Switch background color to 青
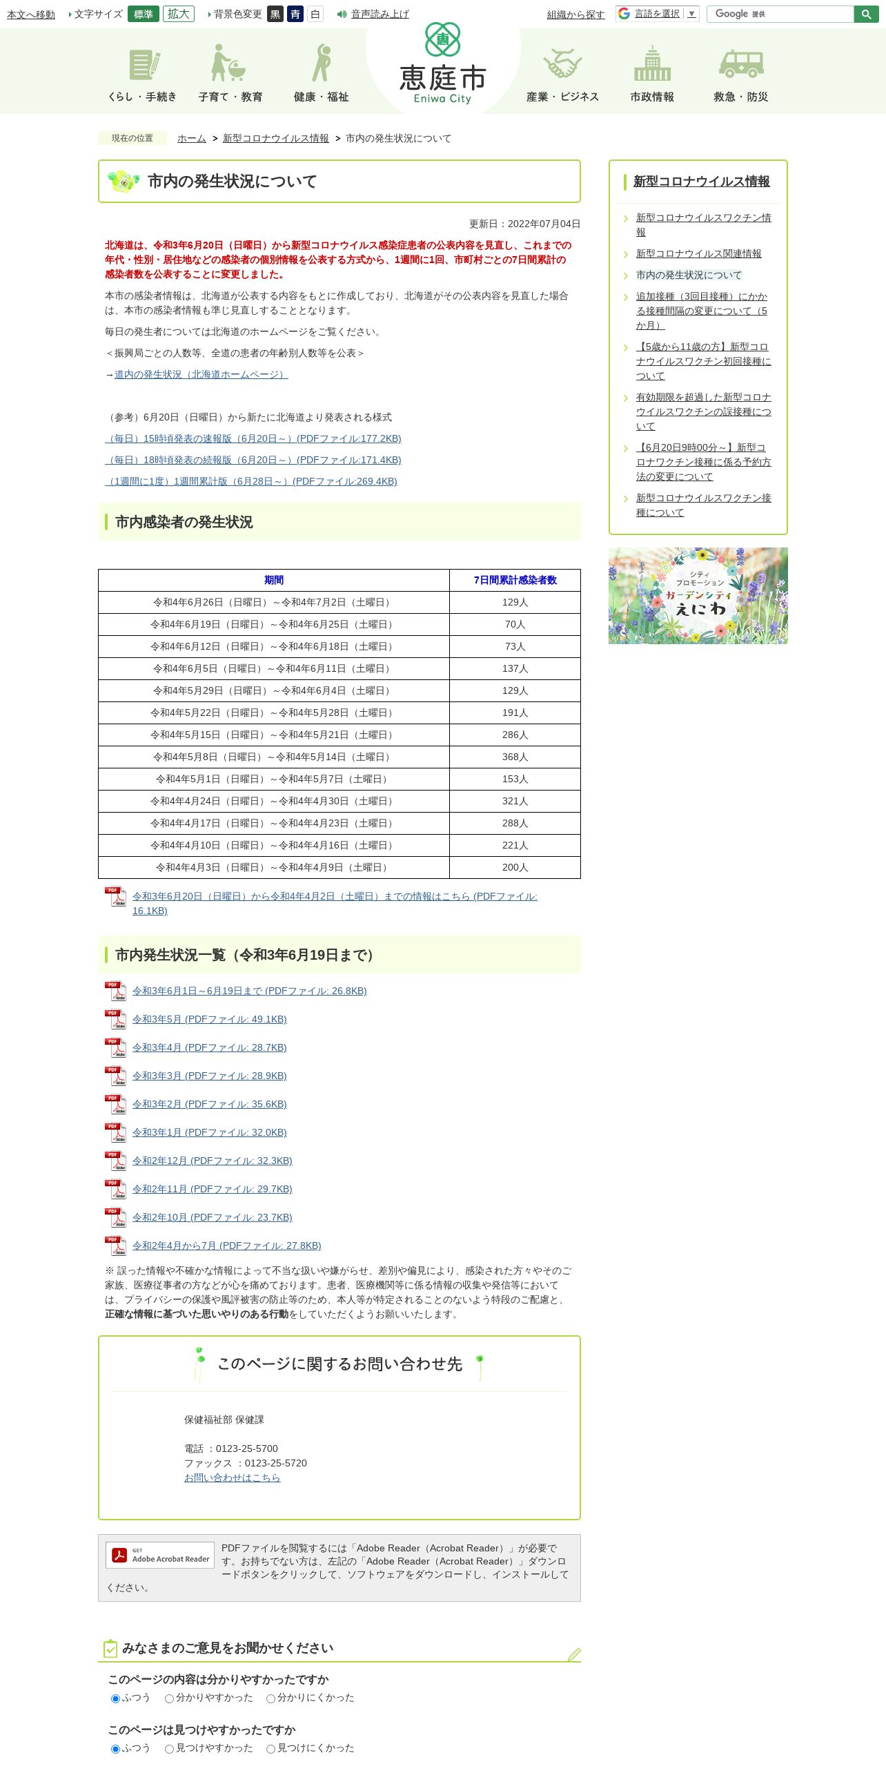 [295, 14]
